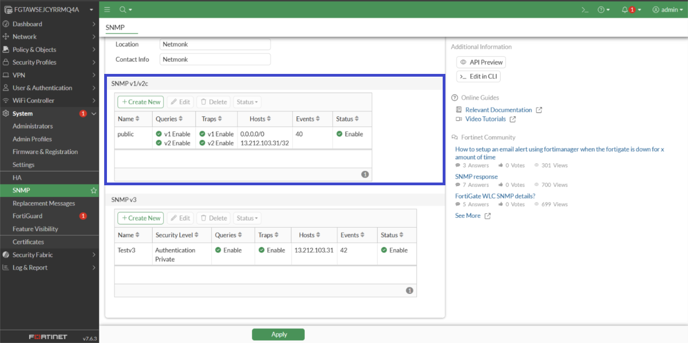
Task: Open FortiGate WLC SNMP details post
Action: coord(495,196)
